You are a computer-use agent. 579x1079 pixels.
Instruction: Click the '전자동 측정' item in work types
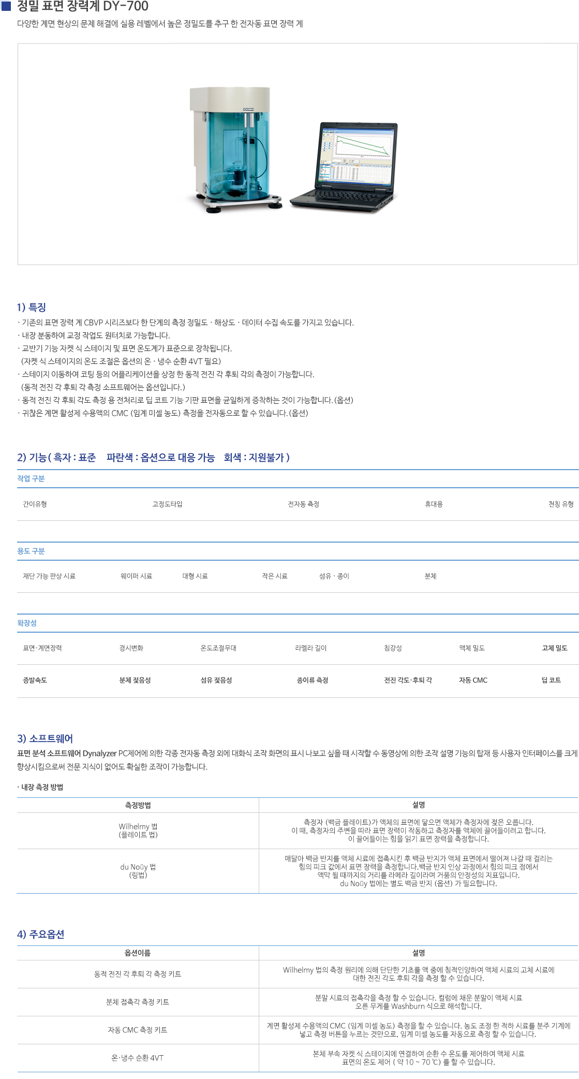coord(303,504)
